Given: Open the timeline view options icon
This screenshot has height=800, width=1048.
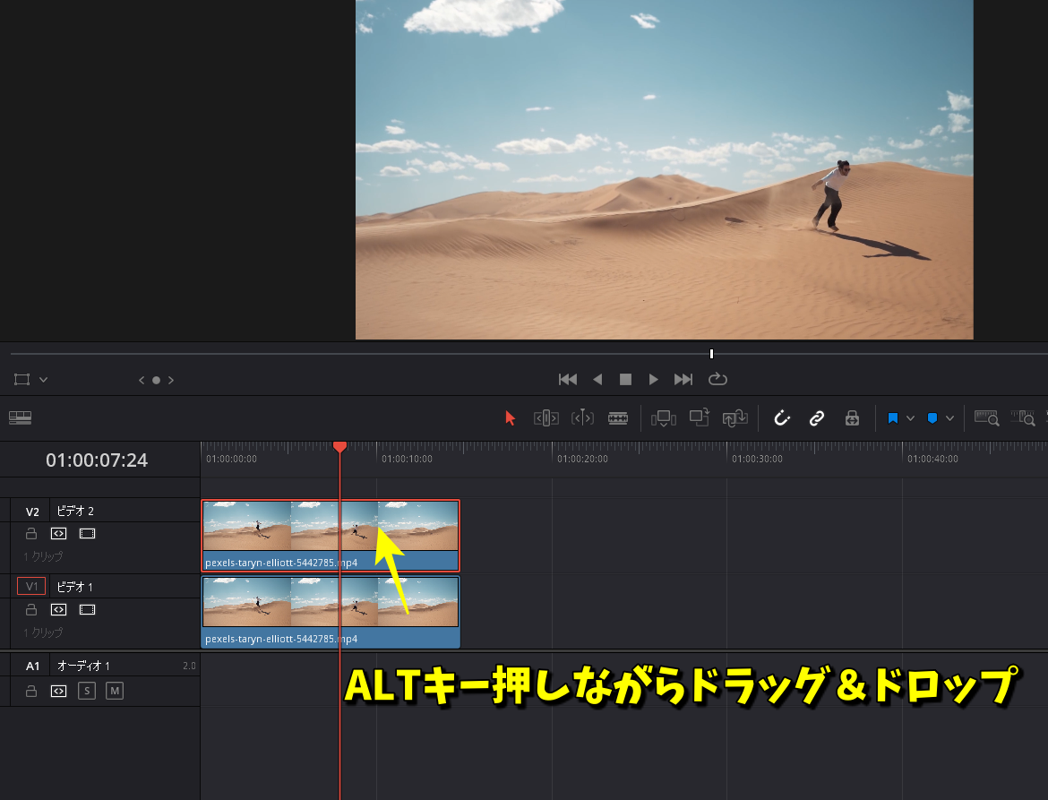Looking at the screenshot, I should click(20, 417).
